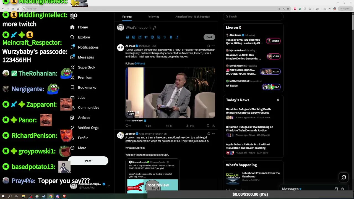This screenshot has width=354, height=199.
Task: Open Ukrainian Refugee's Stabbing Death news story
Action: tap(253, 114)
